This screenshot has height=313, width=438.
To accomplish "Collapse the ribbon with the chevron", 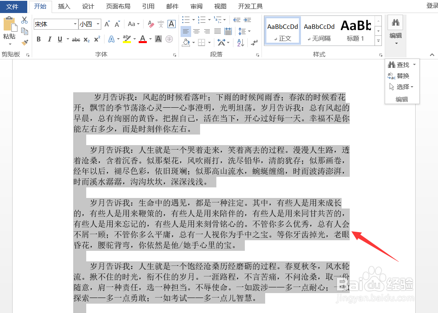I will click(x=432, y=55).
